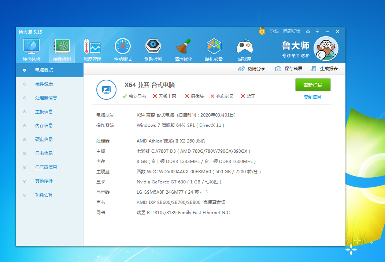Click 保存截屏 save screenshot text
Image resolution: width=385 pixels, height=262 pixels.
tap(293, 69)
